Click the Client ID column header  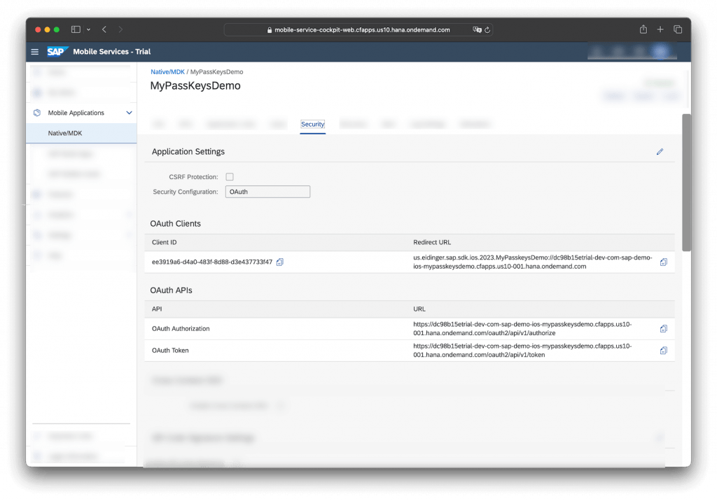tap(164, 242)
